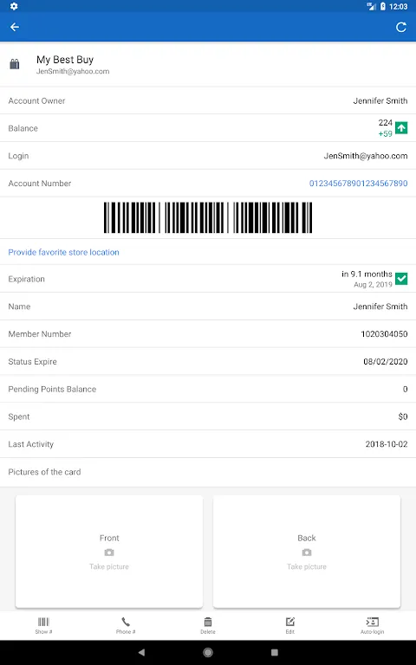Viewport: 416px width, 665px height.
Task: Take a picture of the card Front
Action: coord(109,552)
